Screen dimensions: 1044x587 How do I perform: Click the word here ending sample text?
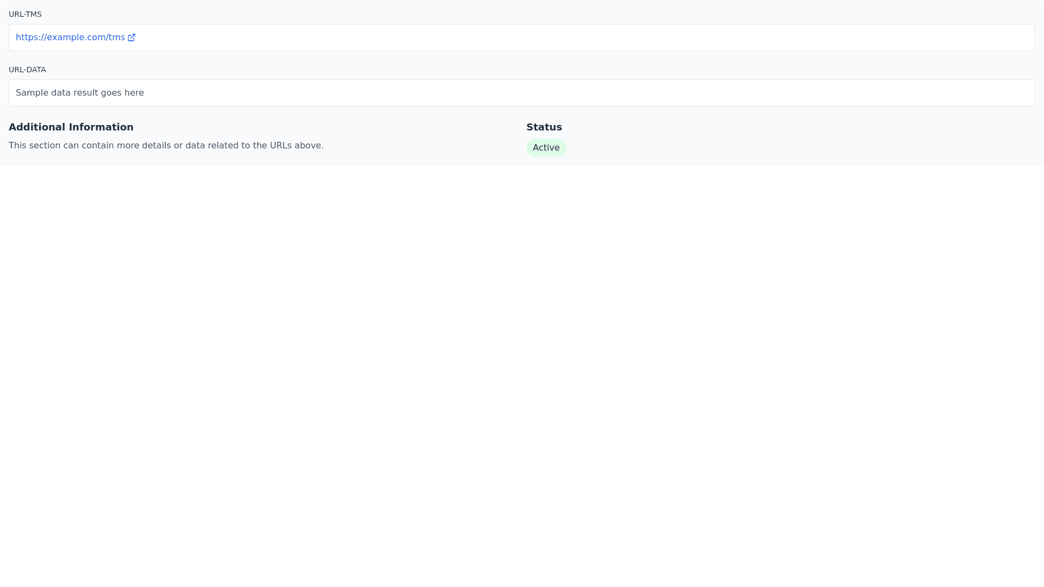pyautogui.click(x=134, y=93)
